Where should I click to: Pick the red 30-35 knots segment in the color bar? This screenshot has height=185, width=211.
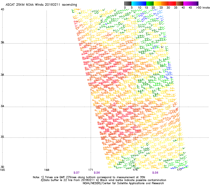pos(172,3)
